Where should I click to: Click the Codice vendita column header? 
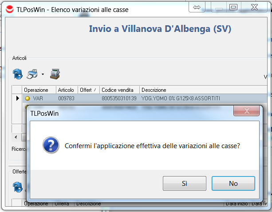tap(119, 90)
